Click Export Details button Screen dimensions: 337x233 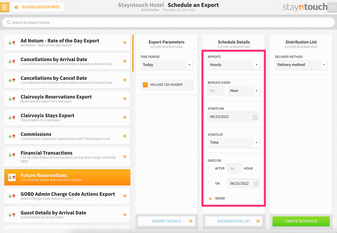(167, 221)
